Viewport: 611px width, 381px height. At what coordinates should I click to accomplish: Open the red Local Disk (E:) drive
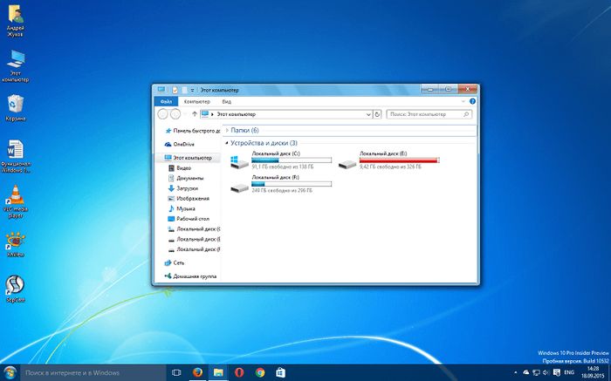click(347, 161)
